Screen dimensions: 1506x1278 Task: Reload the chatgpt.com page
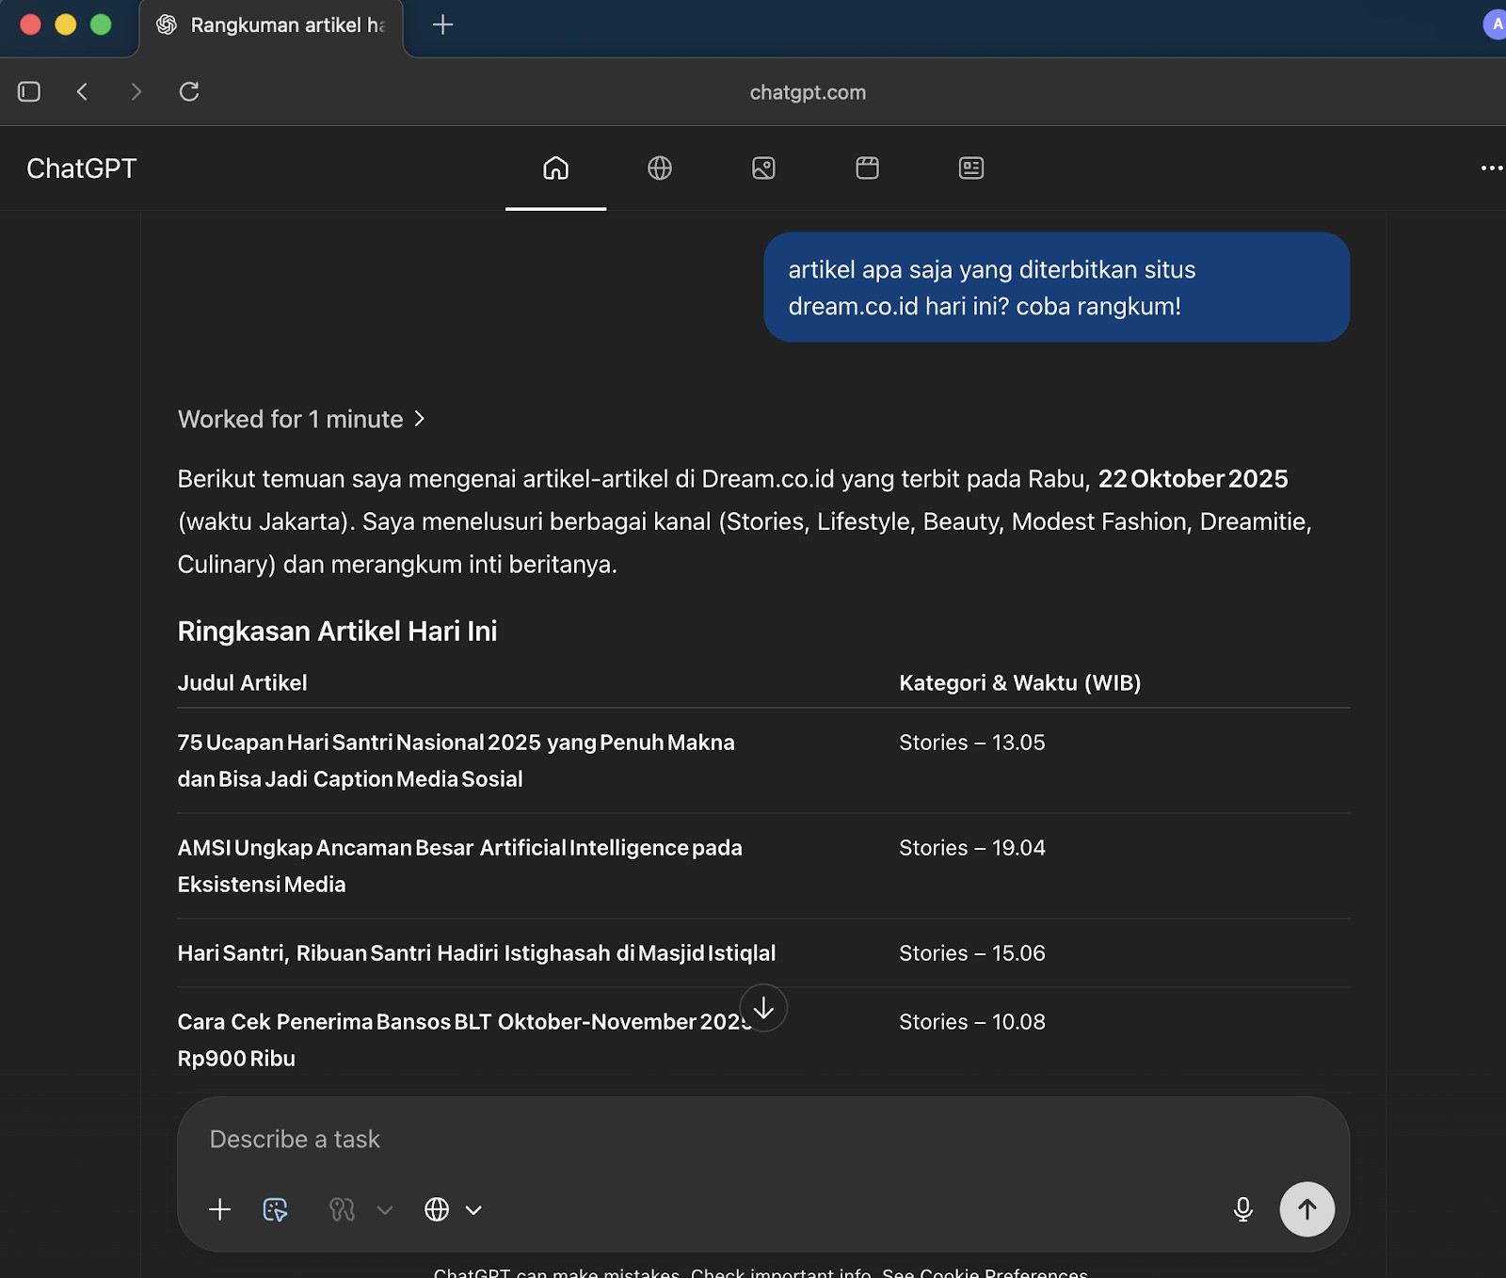189,91
